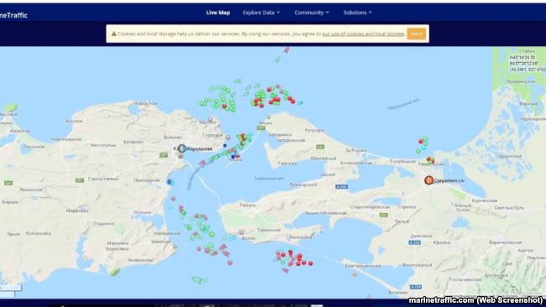The image size is (546, 307).
Task: Click the Cargochem Lis vessel name label
Action: point(449,181)
